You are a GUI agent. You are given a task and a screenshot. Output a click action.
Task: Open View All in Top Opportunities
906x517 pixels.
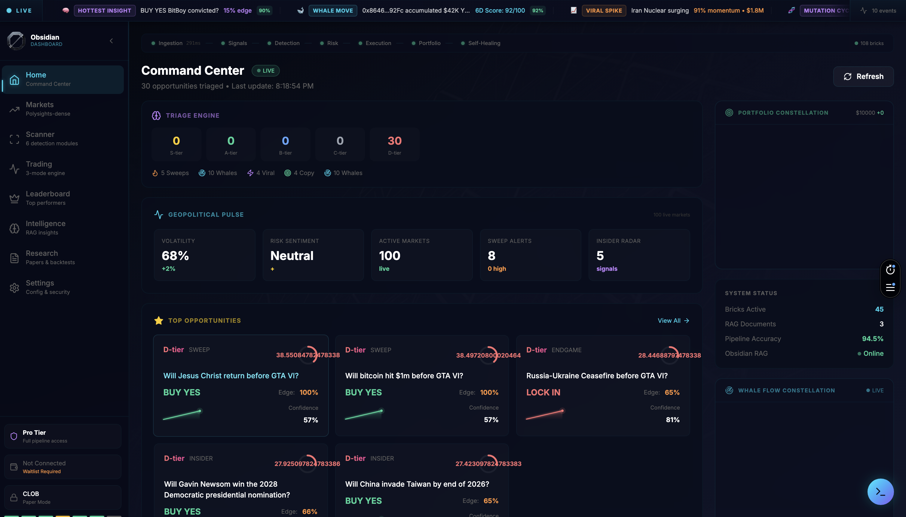[673, 320]
